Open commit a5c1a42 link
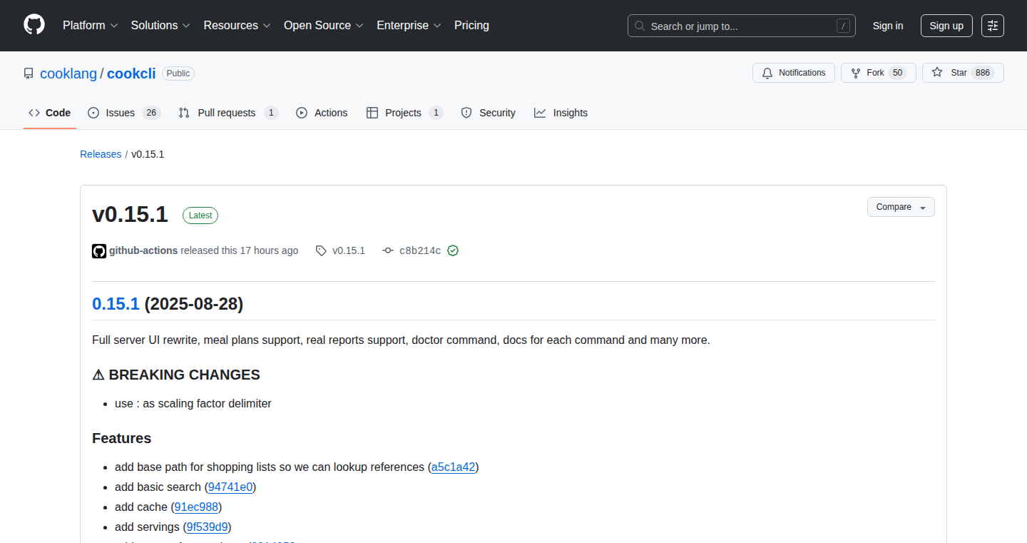Screen dimensions: 1027x543 pyautogui.click(x=454, y=467)
